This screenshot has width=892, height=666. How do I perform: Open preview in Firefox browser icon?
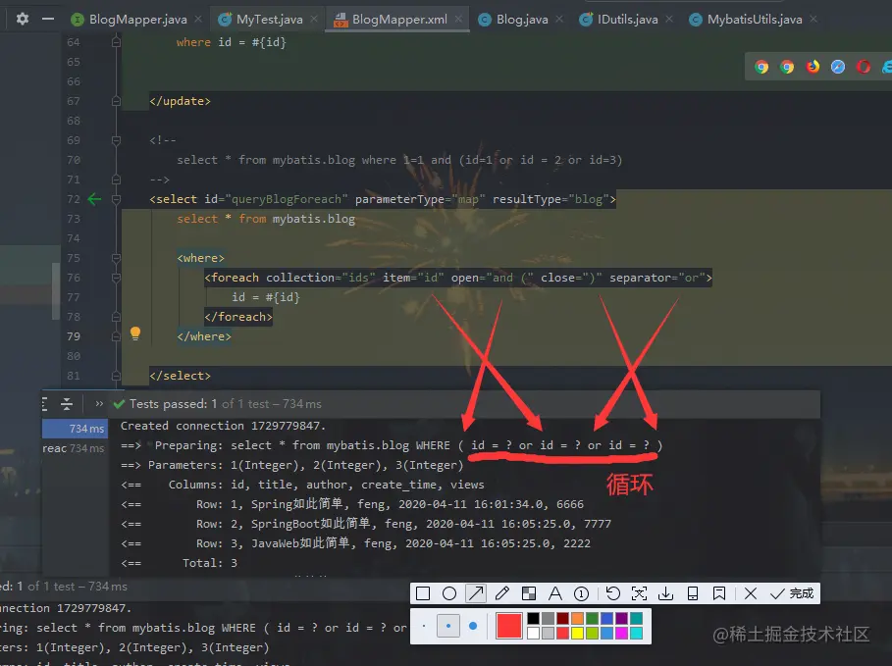tap(813, 67)
